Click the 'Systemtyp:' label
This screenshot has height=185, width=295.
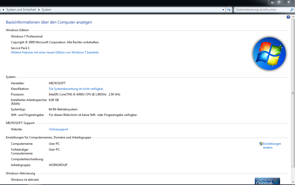[18, 109]
